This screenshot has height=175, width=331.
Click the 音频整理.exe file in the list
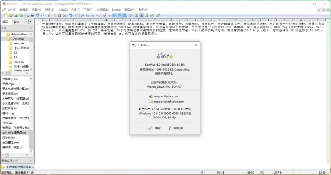click(11, 142)
